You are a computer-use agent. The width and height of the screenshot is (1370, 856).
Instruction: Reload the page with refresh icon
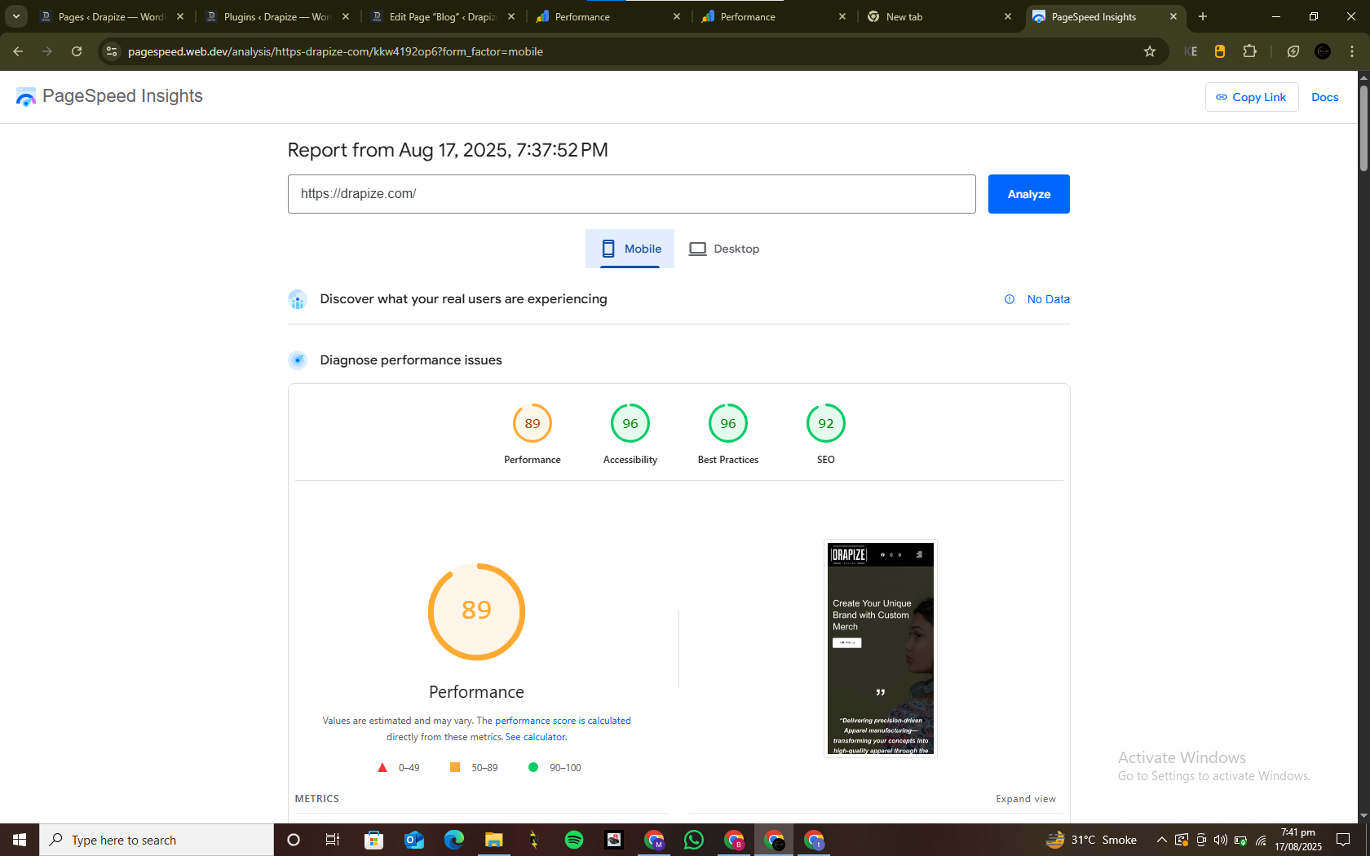point(77,51)
